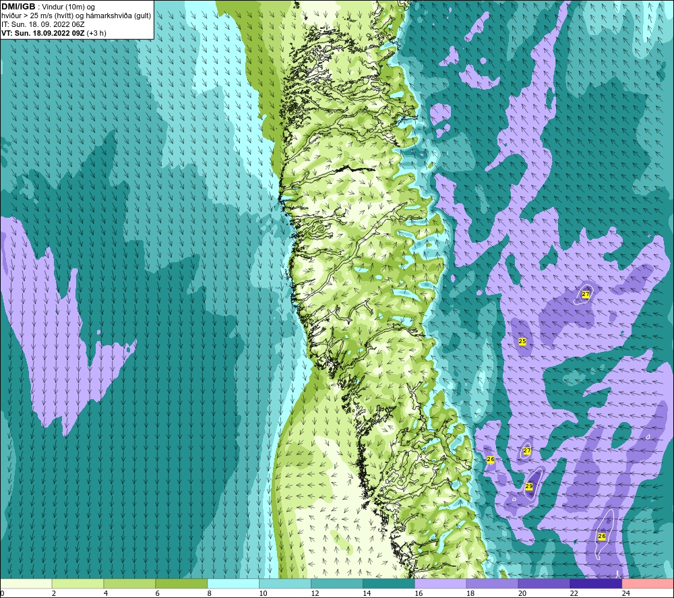Click the legend tick label 16

tap(419, 593)
